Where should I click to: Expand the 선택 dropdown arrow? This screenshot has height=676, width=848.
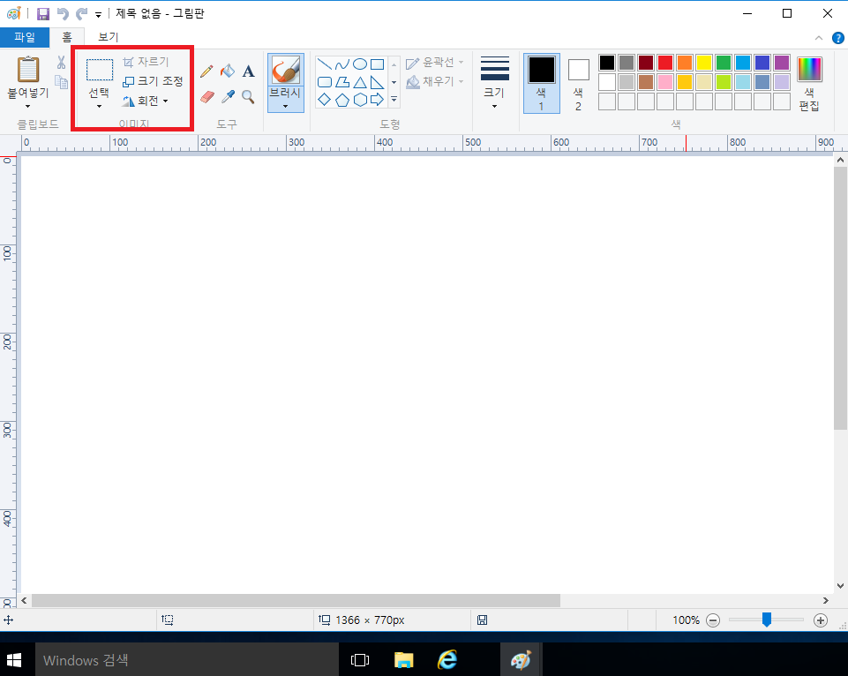(99, 106)
